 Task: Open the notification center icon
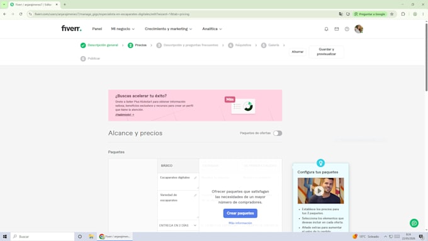(x=421, y=237)
